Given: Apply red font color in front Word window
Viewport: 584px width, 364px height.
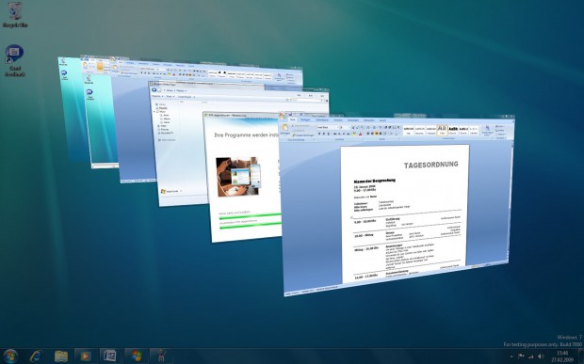Looking at the screenshot, I should pyautogui.click(x=360, y=134).
